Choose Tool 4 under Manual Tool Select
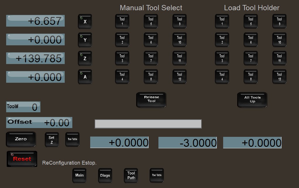The width and height of the screenshot is (299, 188). 122,77
